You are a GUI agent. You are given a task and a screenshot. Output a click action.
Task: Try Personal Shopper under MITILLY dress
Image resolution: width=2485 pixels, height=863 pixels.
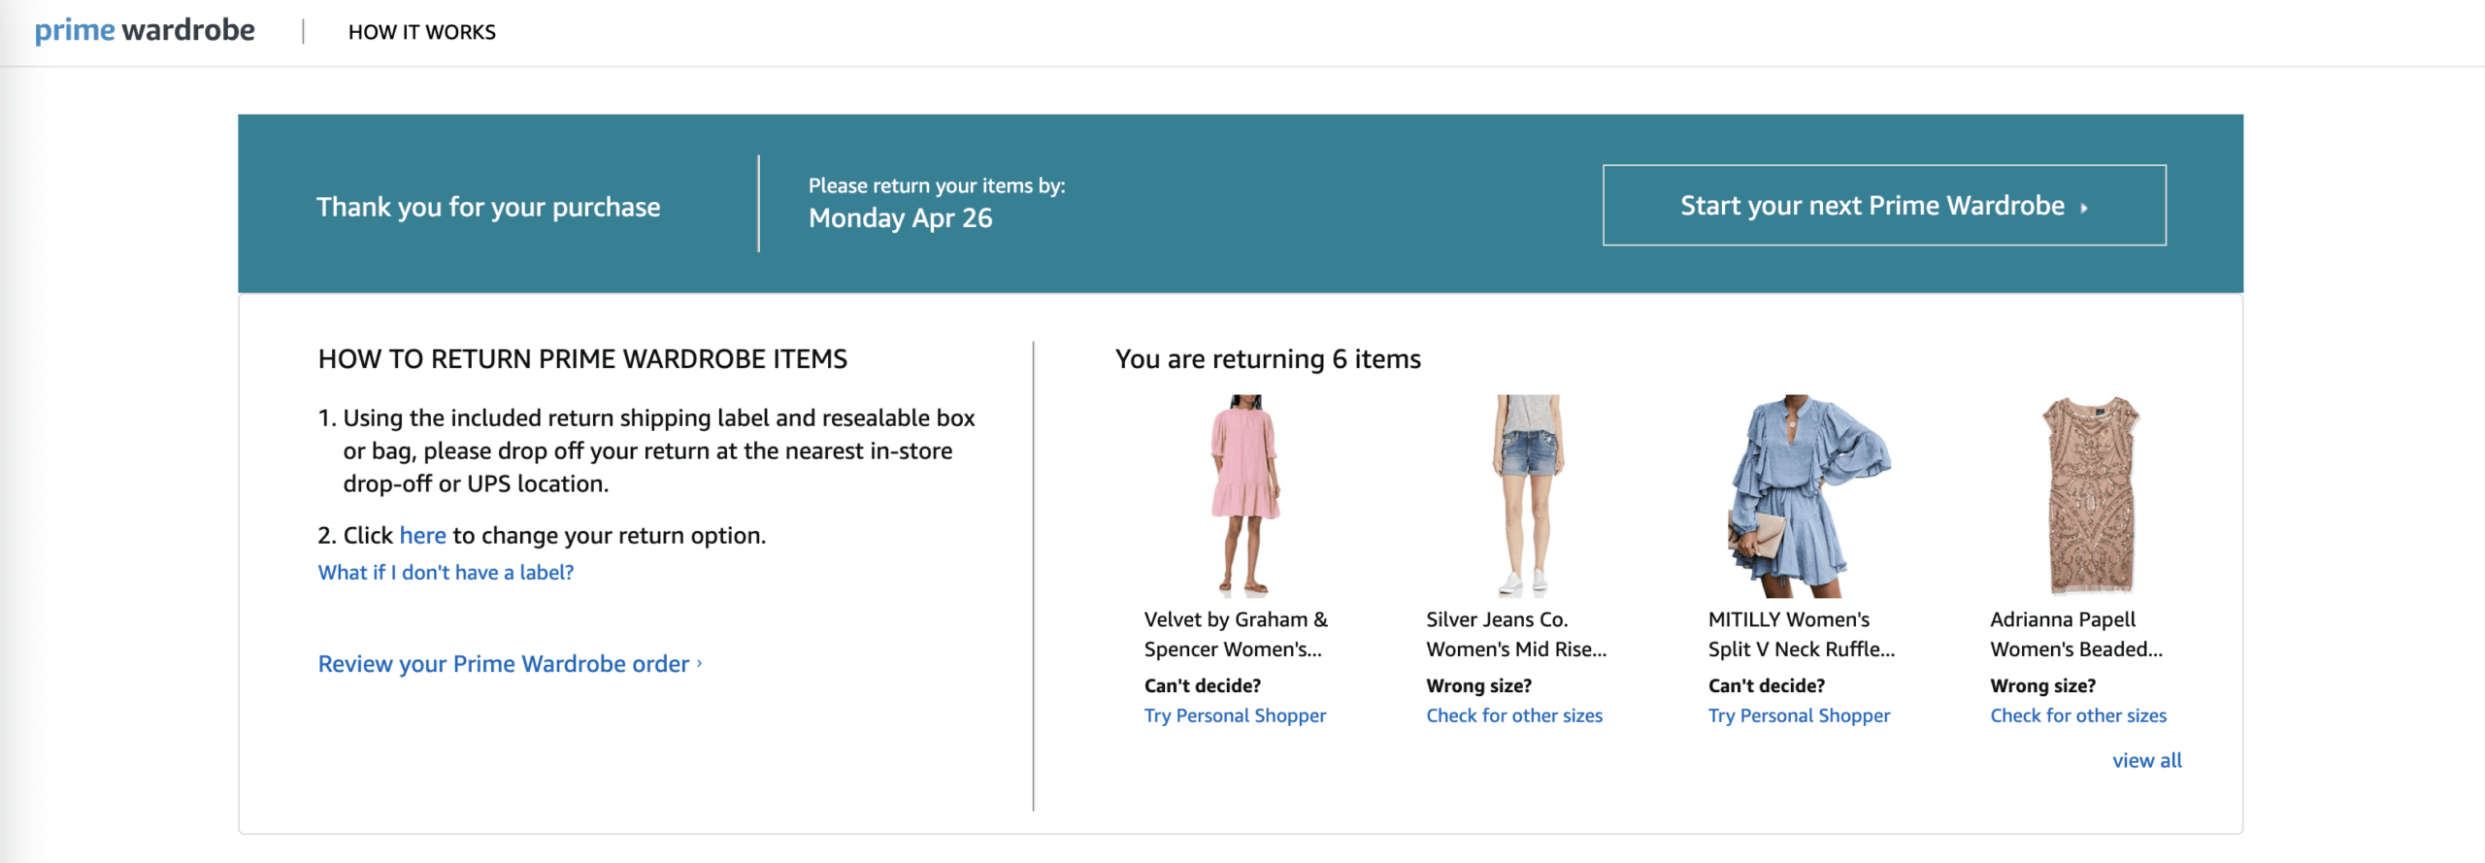click(1798, 716)
